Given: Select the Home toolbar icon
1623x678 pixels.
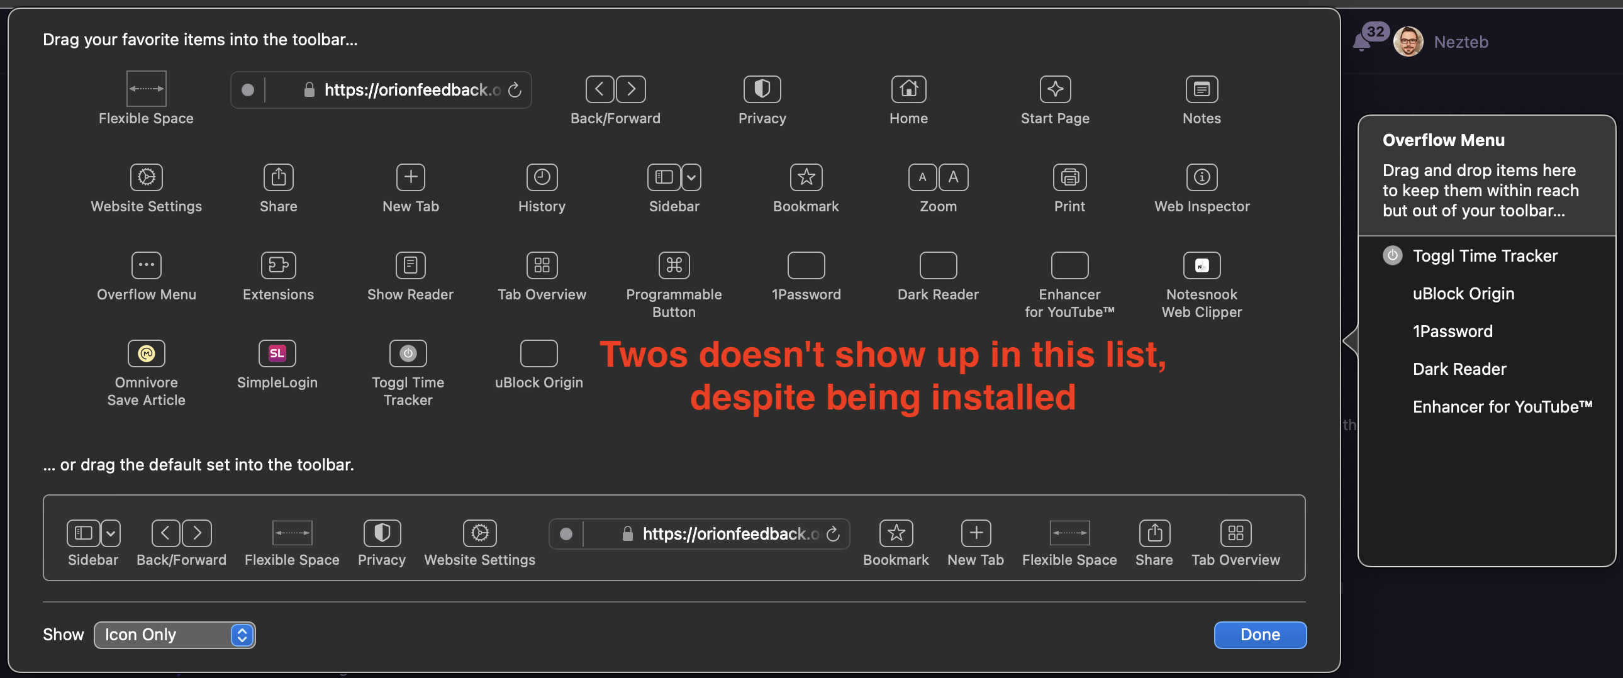Looking at the screenshot, I should pyautogui.click(x=908, y=89).
